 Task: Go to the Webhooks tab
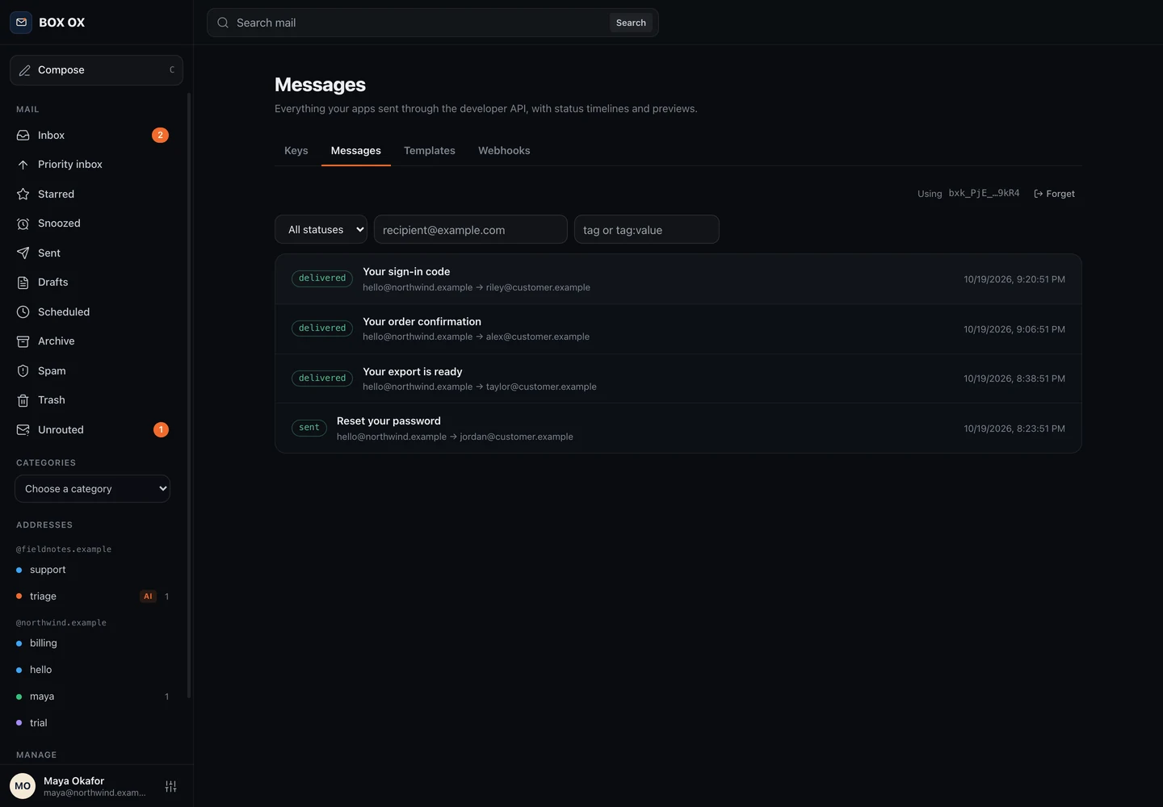click(504, 151)
